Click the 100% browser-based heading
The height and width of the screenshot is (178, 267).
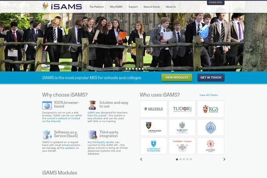67,105
